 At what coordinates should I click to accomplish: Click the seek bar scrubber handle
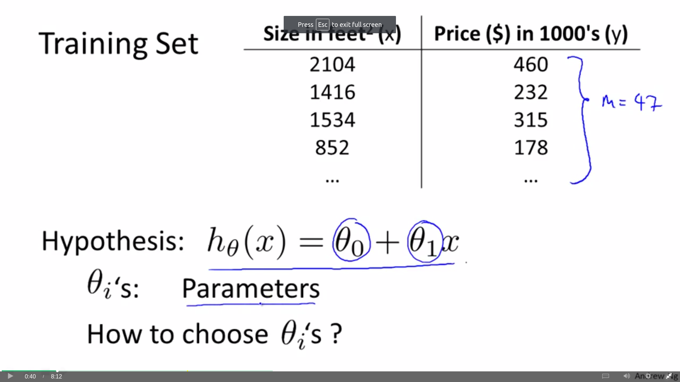(x=57, y=371)
